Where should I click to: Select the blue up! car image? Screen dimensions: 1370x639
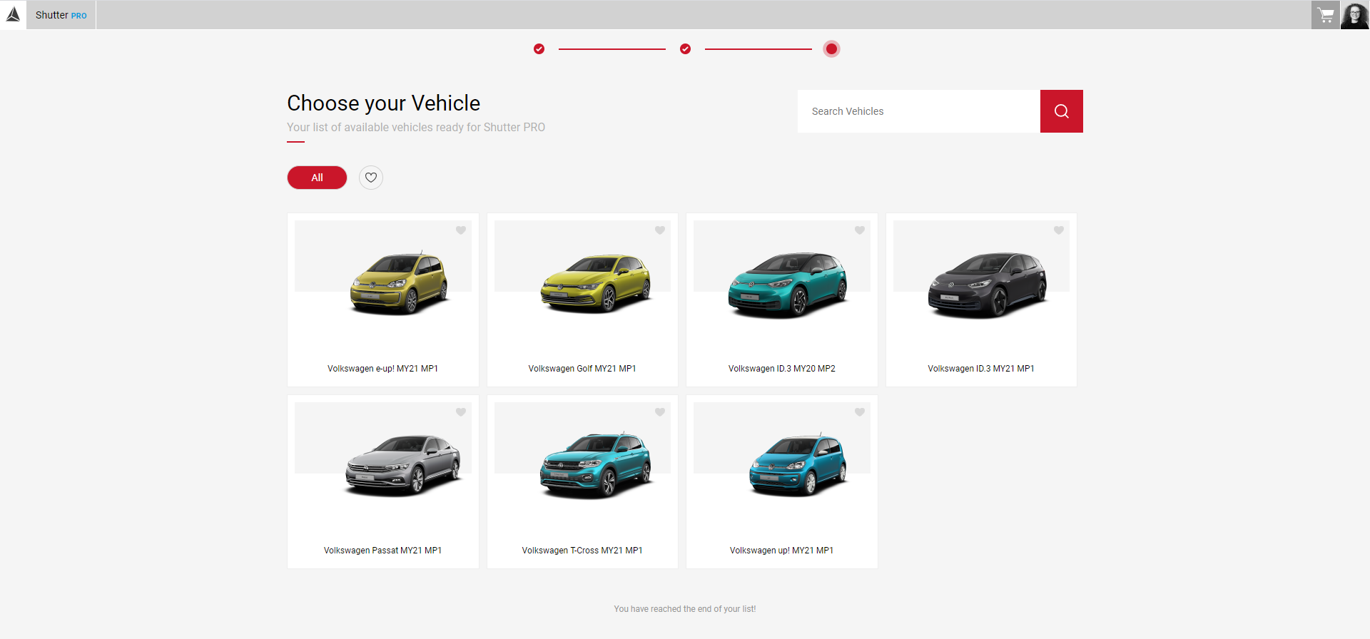click(x=798, y=465)
